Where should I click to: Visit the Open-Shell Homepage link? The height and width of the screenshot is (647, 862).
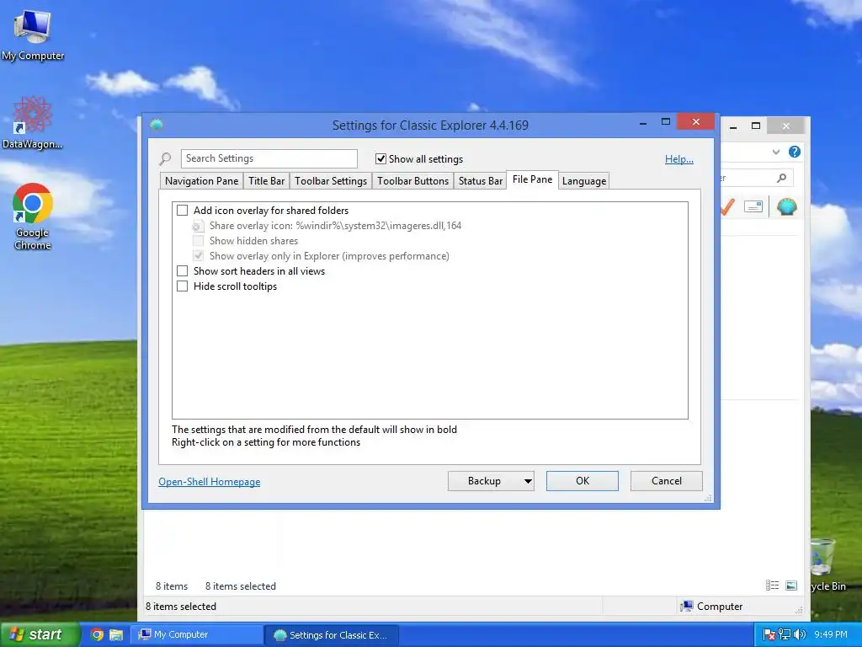[210, 482]
